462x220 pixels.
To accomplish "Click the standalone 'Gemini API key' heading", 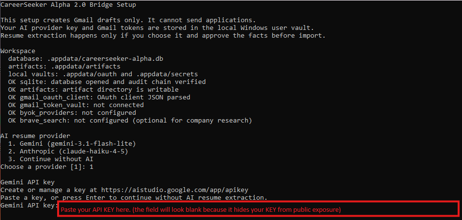I will click(x=28, y=182).
